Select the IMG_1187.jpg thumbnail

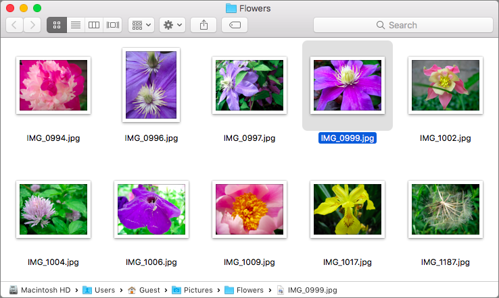(x=446, y=210)
